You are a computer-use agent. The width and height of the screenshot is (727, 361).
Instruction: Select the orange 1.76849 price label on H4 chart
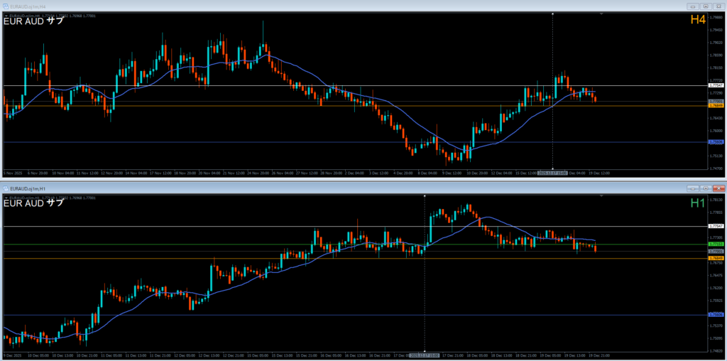(x=716, y=106)
